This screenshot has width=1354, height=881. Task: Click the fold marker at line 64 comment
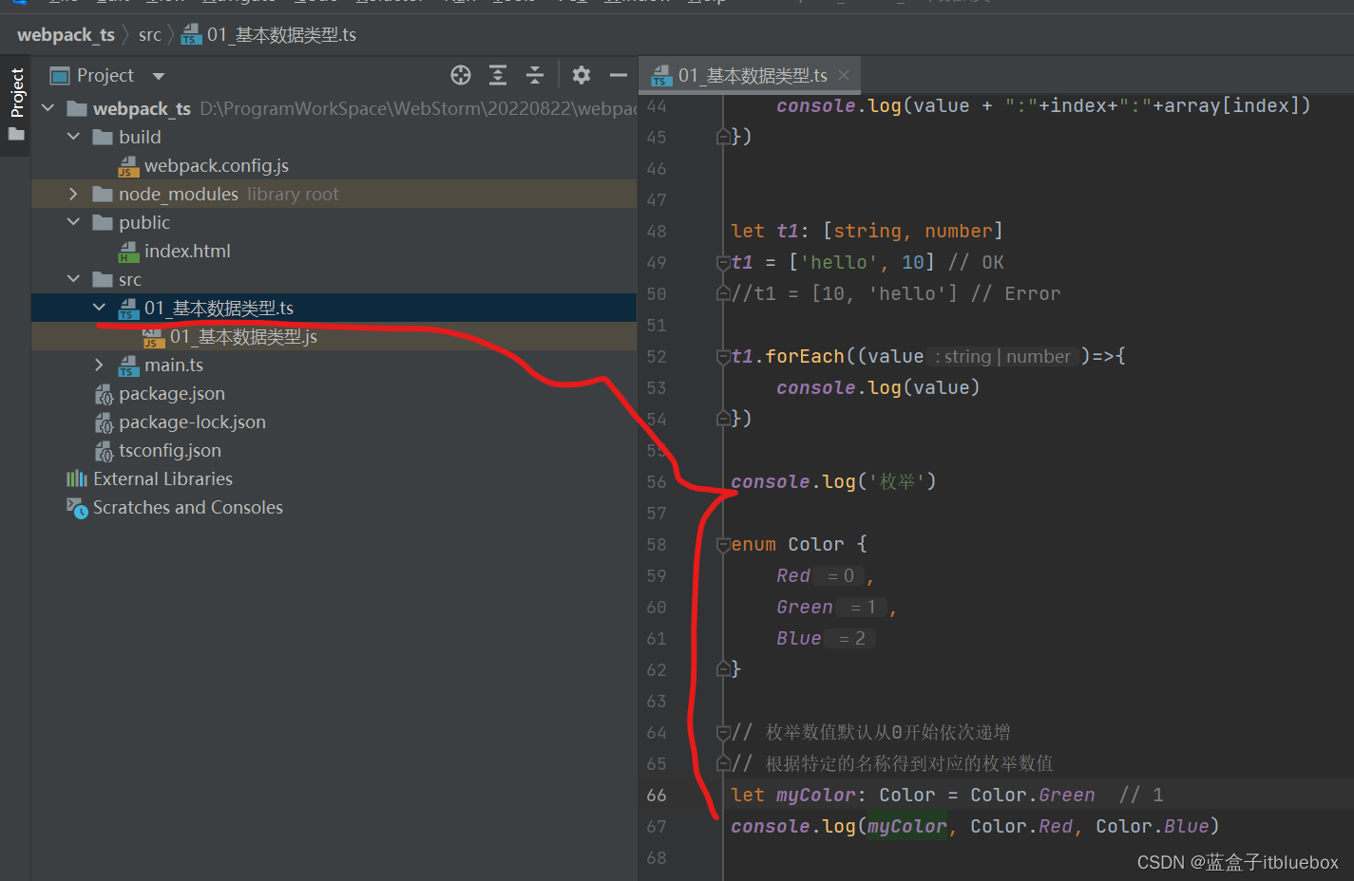tap(722, 733)
